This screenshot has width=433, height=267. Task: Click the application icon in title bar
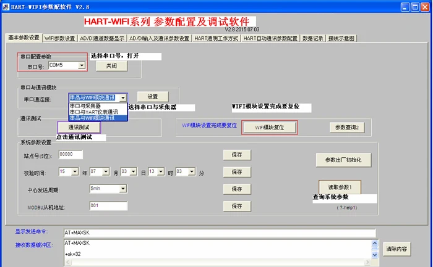[6, 7]
